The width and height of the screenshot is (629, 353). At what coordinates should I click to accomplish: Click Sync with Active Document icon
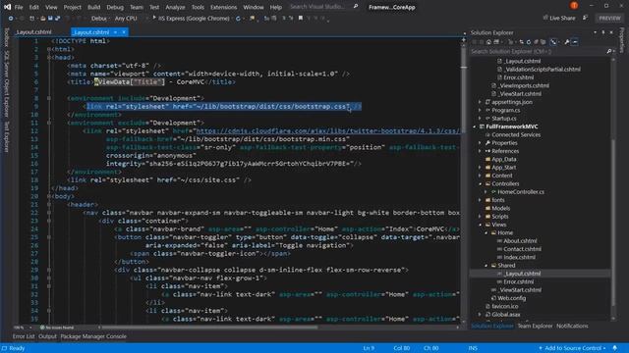tap(521, 42)
